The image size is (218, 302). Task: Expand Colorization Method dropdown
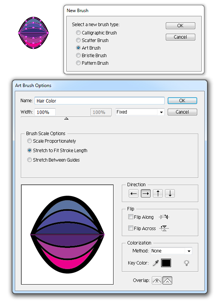pyautogui.click(x=171, y=251)
